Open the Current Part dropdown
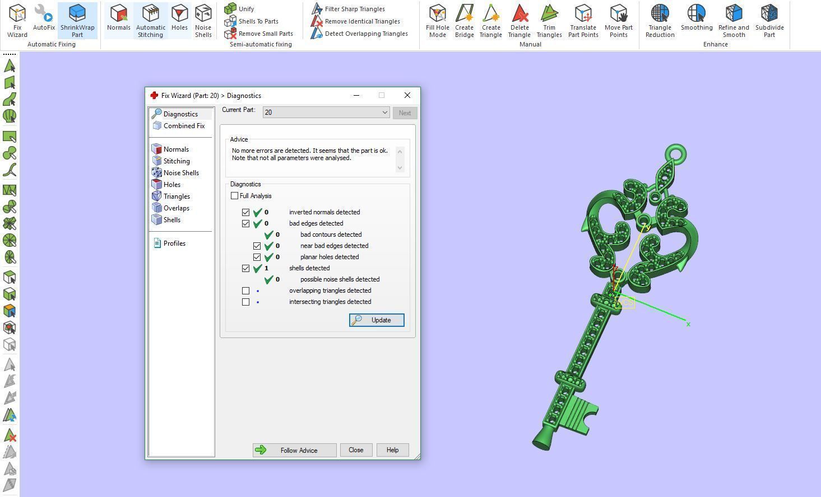 pos(326,112)
